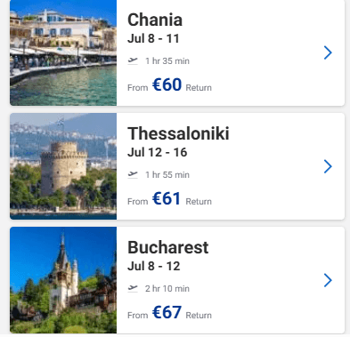This screenshot has width=350, height=337.
Task: Open Chania deal via its right chevron
Action: coord(328,52)
